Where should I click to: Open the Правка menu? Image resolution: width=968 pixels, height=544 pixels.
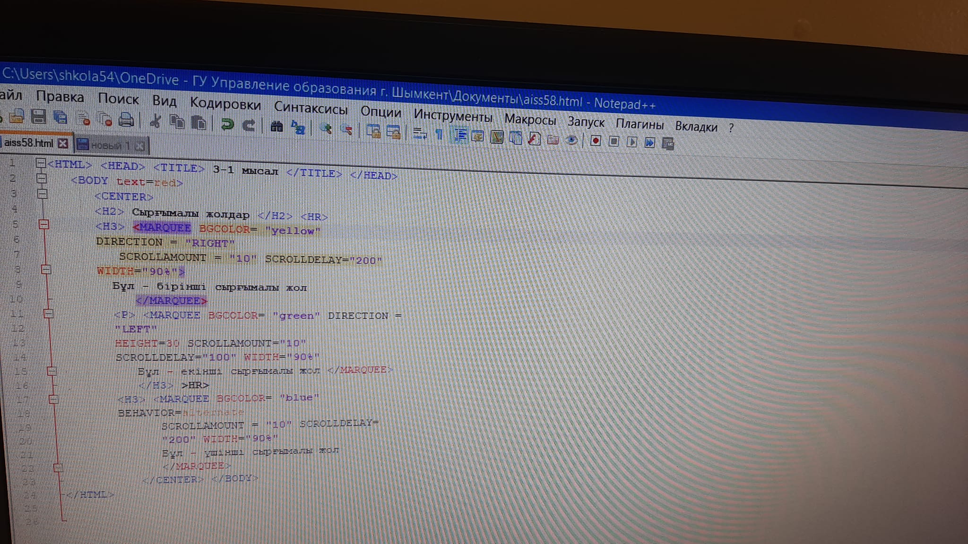(60, 96)
